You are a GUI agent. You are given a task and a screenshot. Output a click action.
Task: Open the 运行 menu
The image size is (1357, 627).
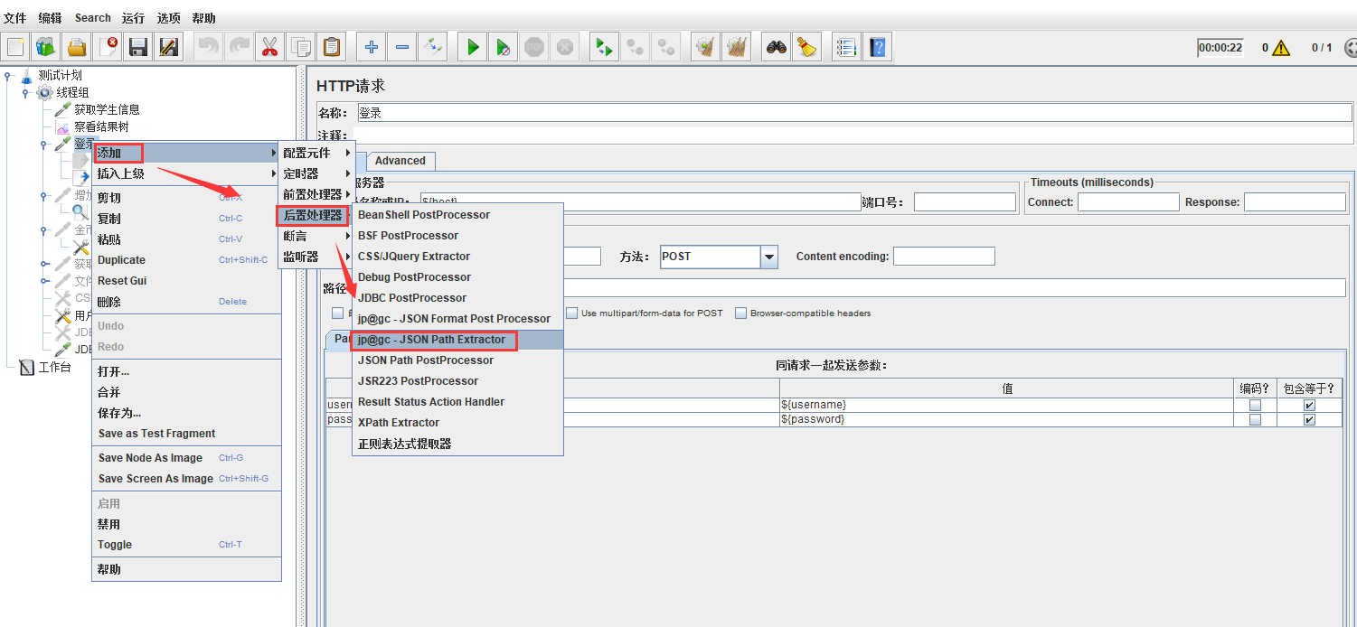tap(133, 18)
